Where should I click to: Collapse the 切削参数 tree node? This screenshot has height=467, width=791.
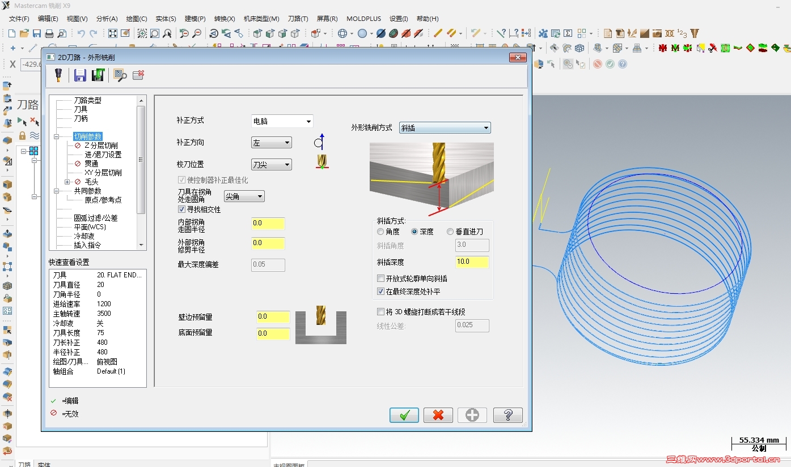coord(57,136)
